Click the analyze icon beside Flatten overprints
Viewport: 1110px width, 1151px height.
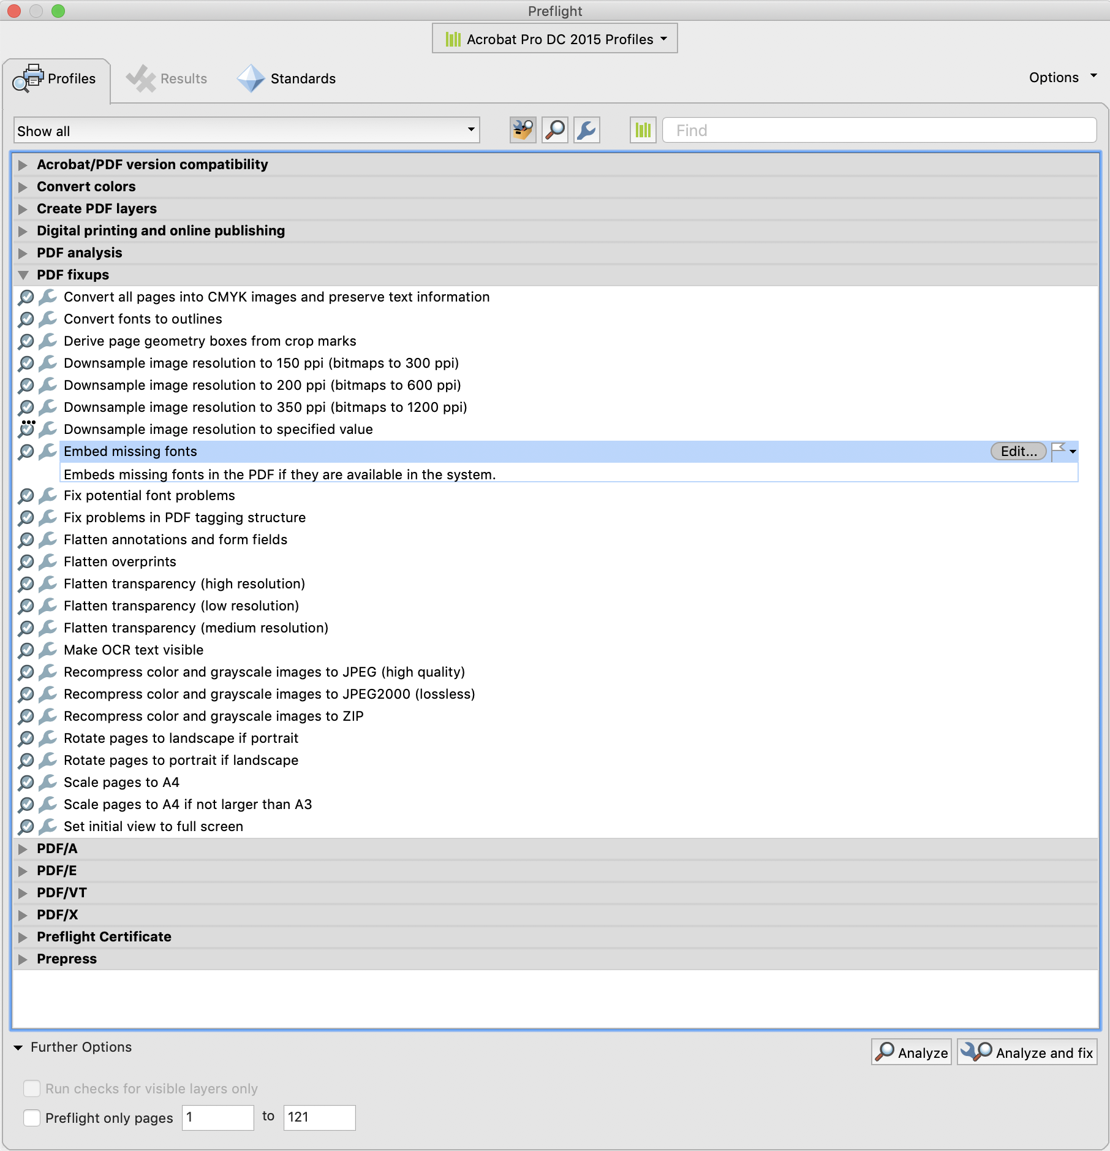pyautogui.click(x=26, y=562)
